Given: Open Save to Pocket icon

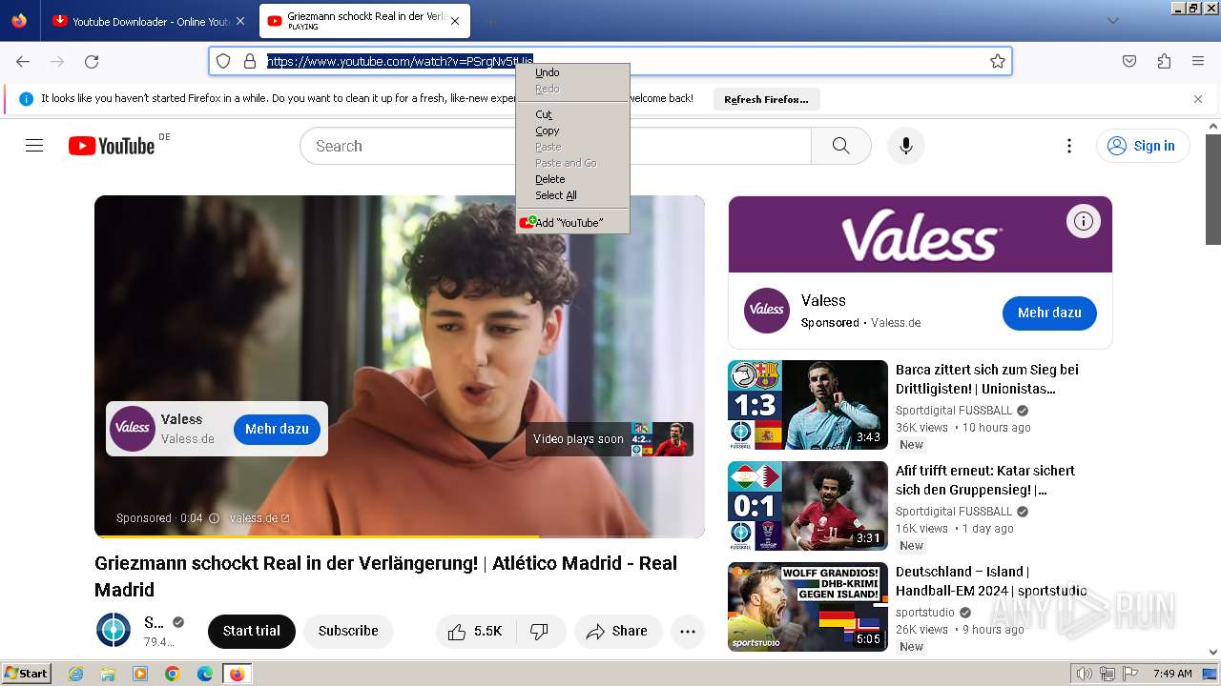Looking at the screenshot, I should tap(1129, 61).
